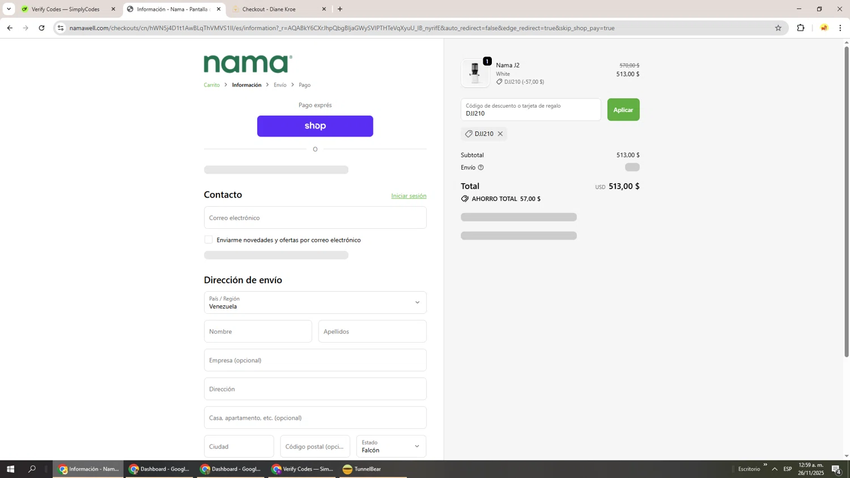
Task: Click the page vertical scrollbar
Action: pos(847,202)
